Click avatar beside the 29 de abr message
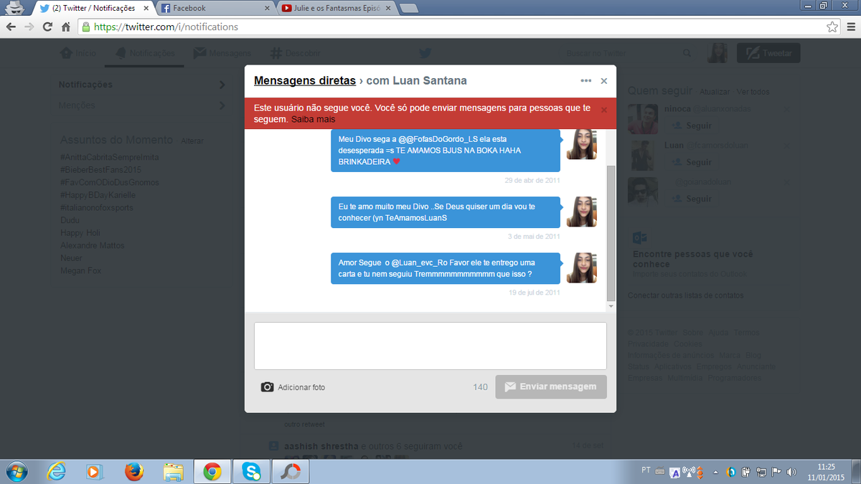861x484 pixels. [x=582, y=144]
